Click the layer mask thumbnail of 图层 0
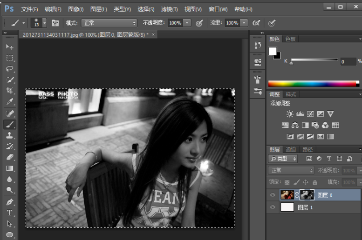This screenshot has height=240, width=362. [x=306, y=195]
